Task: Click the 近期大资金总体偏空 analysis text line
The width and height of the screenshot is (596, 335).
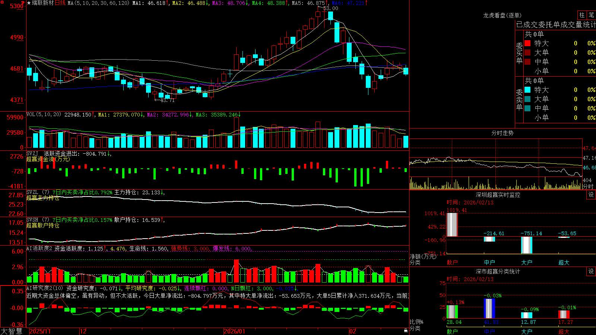Action: click(x=218, y=296)
